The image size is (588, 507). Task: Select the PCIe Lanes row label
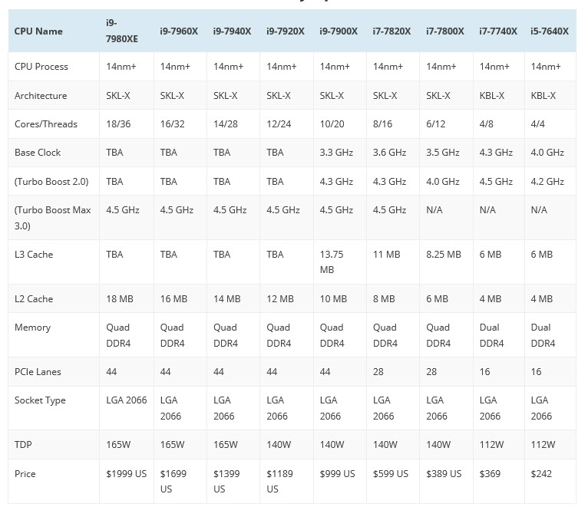(38, 371)
